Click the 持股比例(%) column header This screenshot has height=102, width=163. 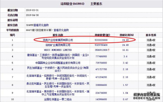(127, 35)
